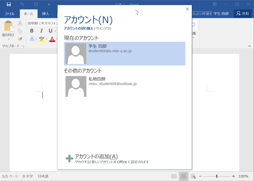
Task: Click 私物四朗 account avatar thumbnail
Action: pos(76,86)
